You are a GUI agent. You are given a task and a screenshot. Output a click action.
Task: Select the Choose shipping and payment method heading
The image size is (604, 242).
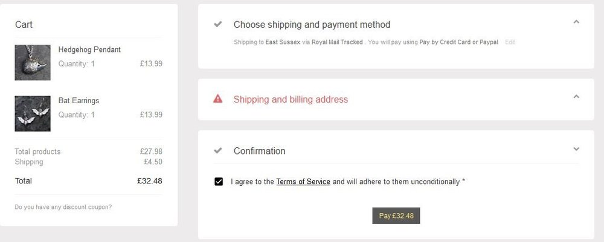tap(312, 25)
